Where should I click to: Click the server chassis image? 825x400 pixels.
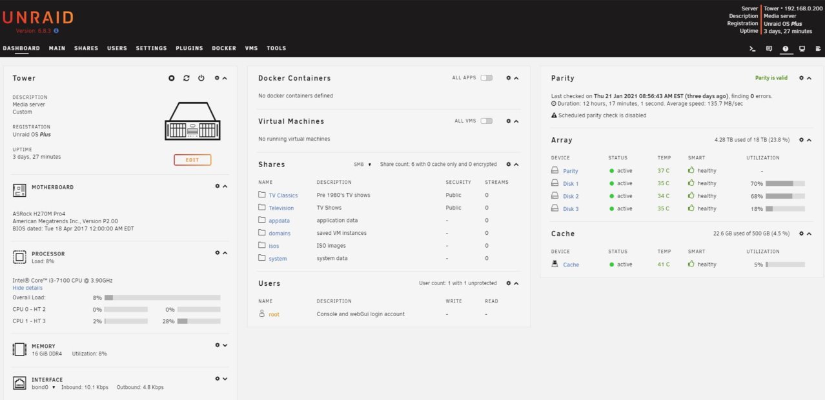coord(192,121)
